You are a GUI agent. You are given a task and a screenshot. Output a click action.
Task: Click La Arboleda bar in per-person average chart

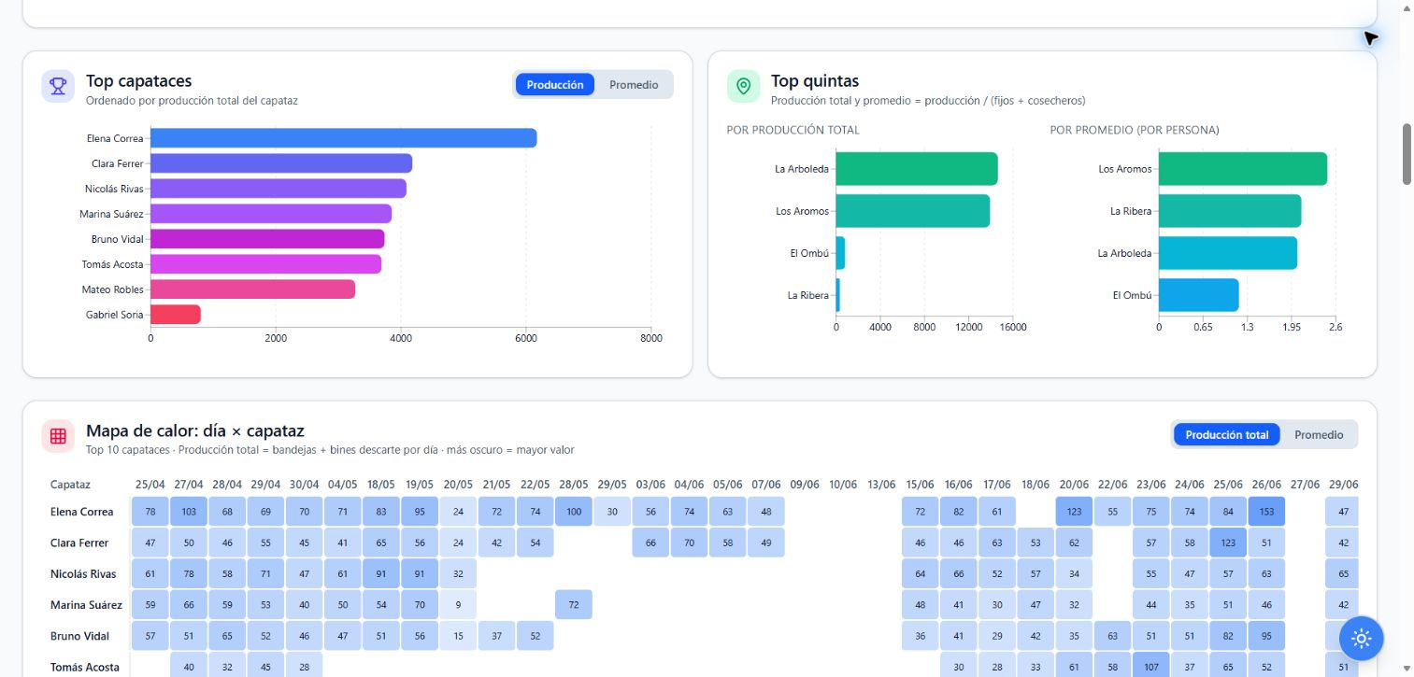[x=1228, y=253]
